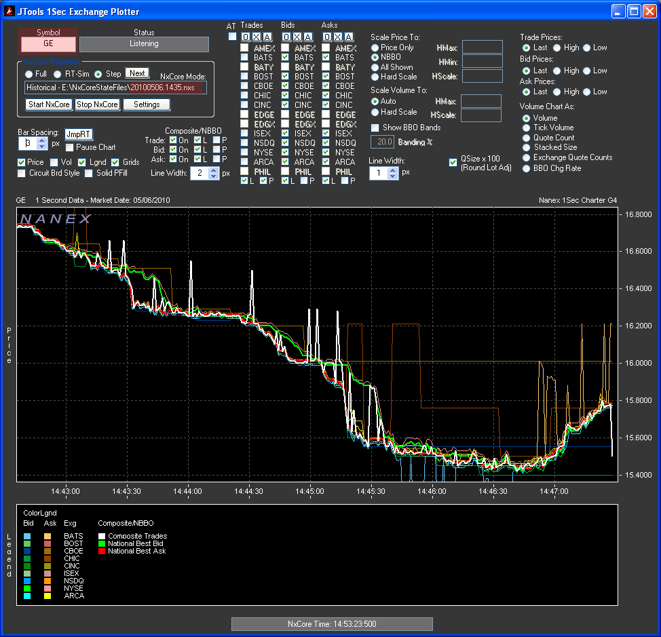The image size is (661, 637).
Task: Click the O button under Bids
Action: (x=286, y=37)
